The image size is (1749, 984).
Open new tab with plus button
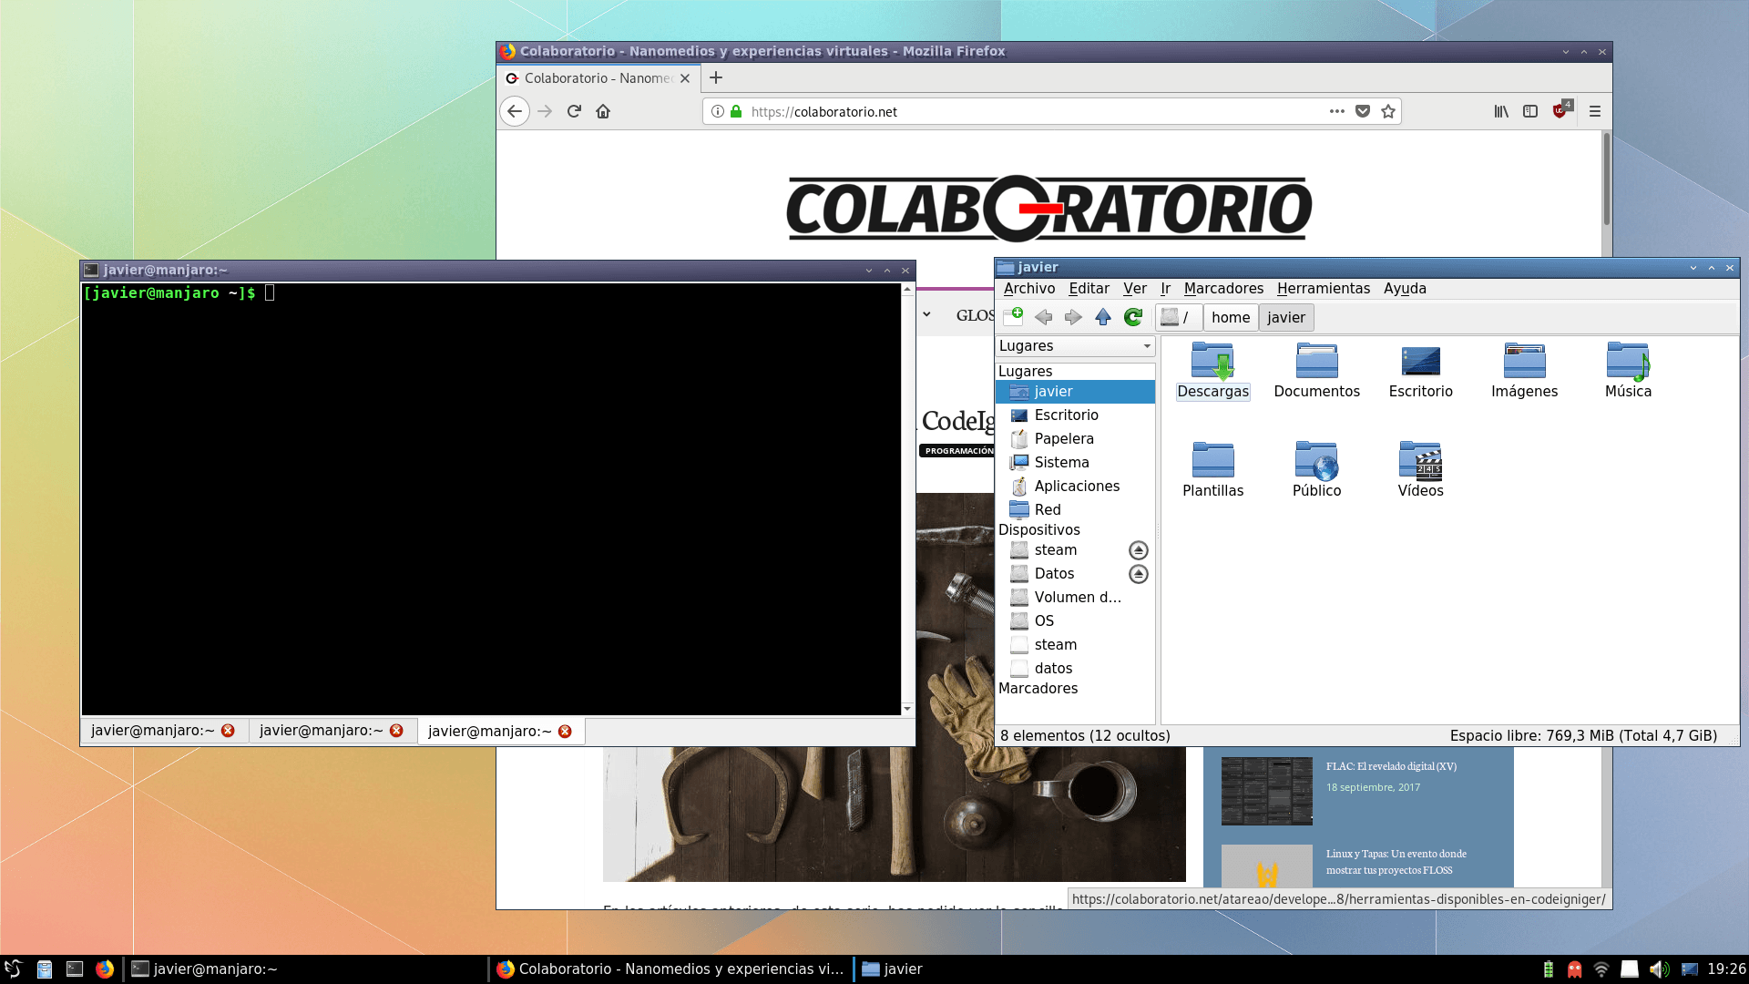point(716,78)
